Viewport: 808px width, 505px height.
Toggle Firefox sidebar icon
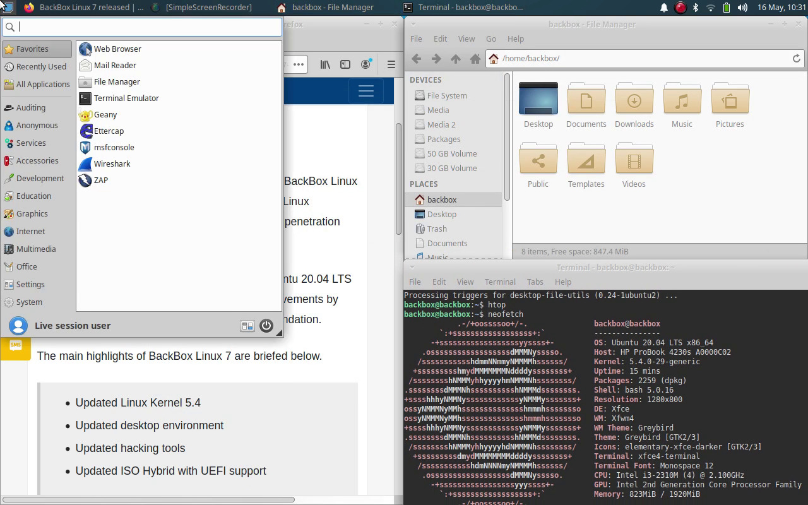click(x=345, y=64)
